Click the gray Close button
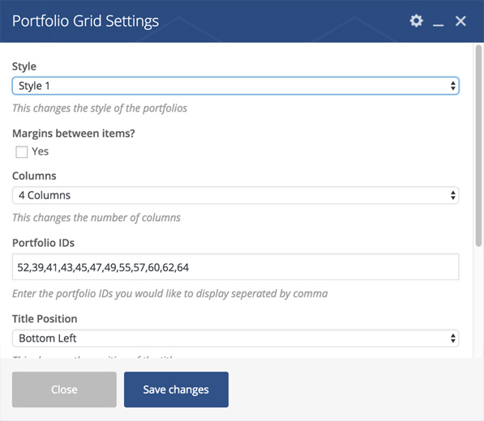This screenshot has height=421, width=484. 64,389
